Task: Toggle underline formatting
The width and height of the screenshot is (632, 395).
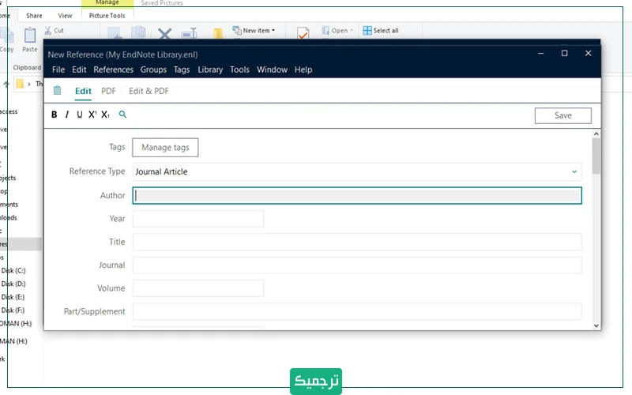Action: [79, 115]
